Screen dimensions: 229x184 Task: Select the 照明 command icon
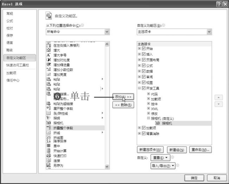point(49,118)
